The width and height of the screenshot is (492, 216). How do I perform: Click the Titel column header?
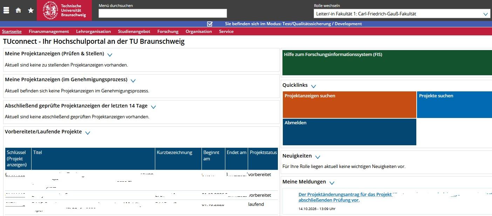coord(93,159)
